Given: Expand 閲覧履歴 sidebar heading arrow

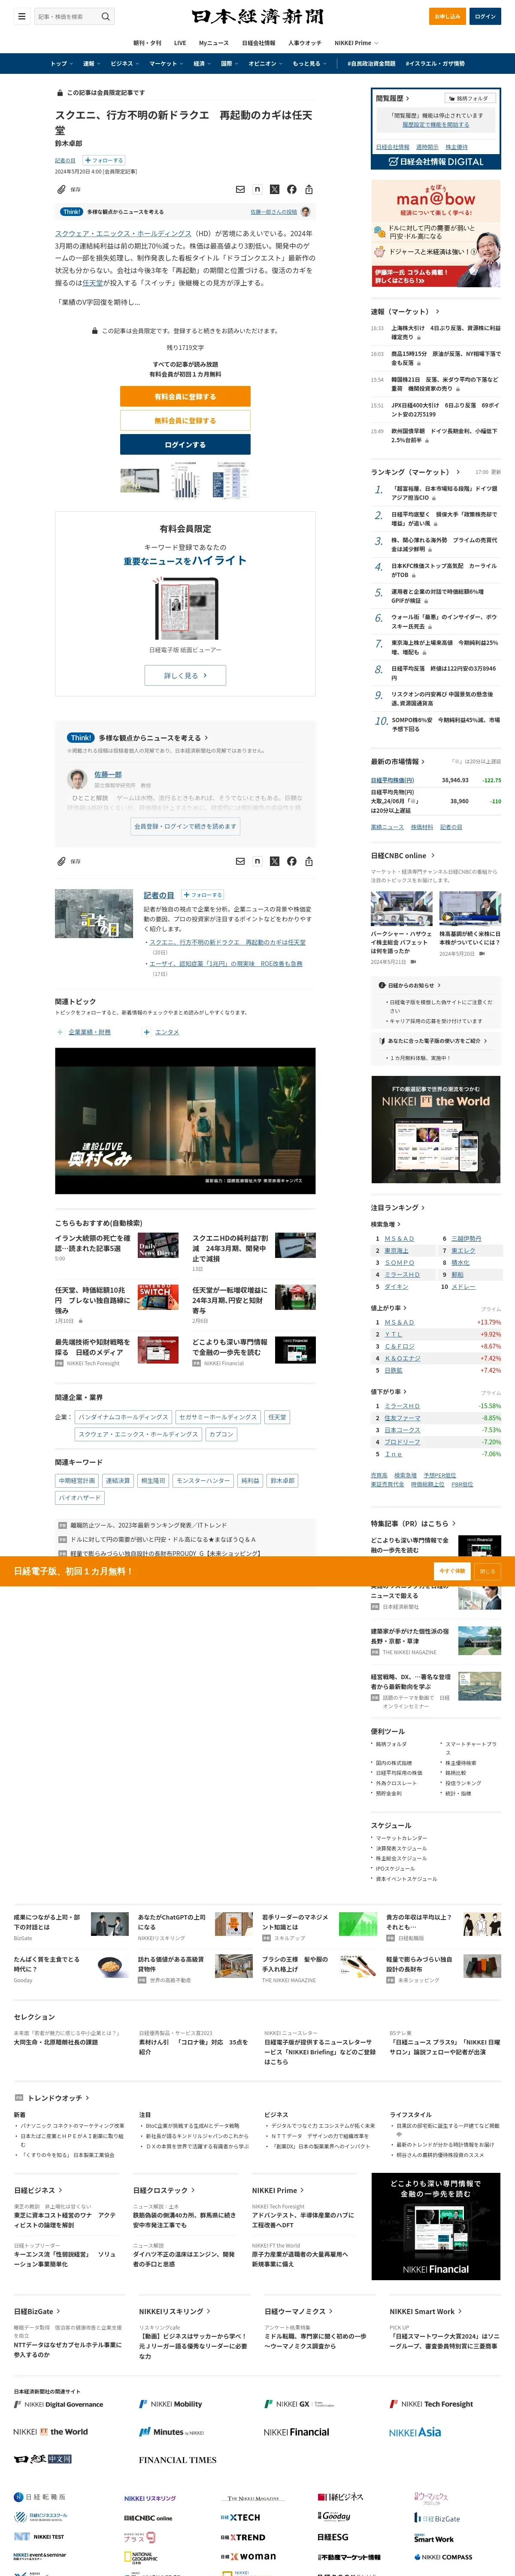Looking at the screenshot, I should (x=408, y=99).
